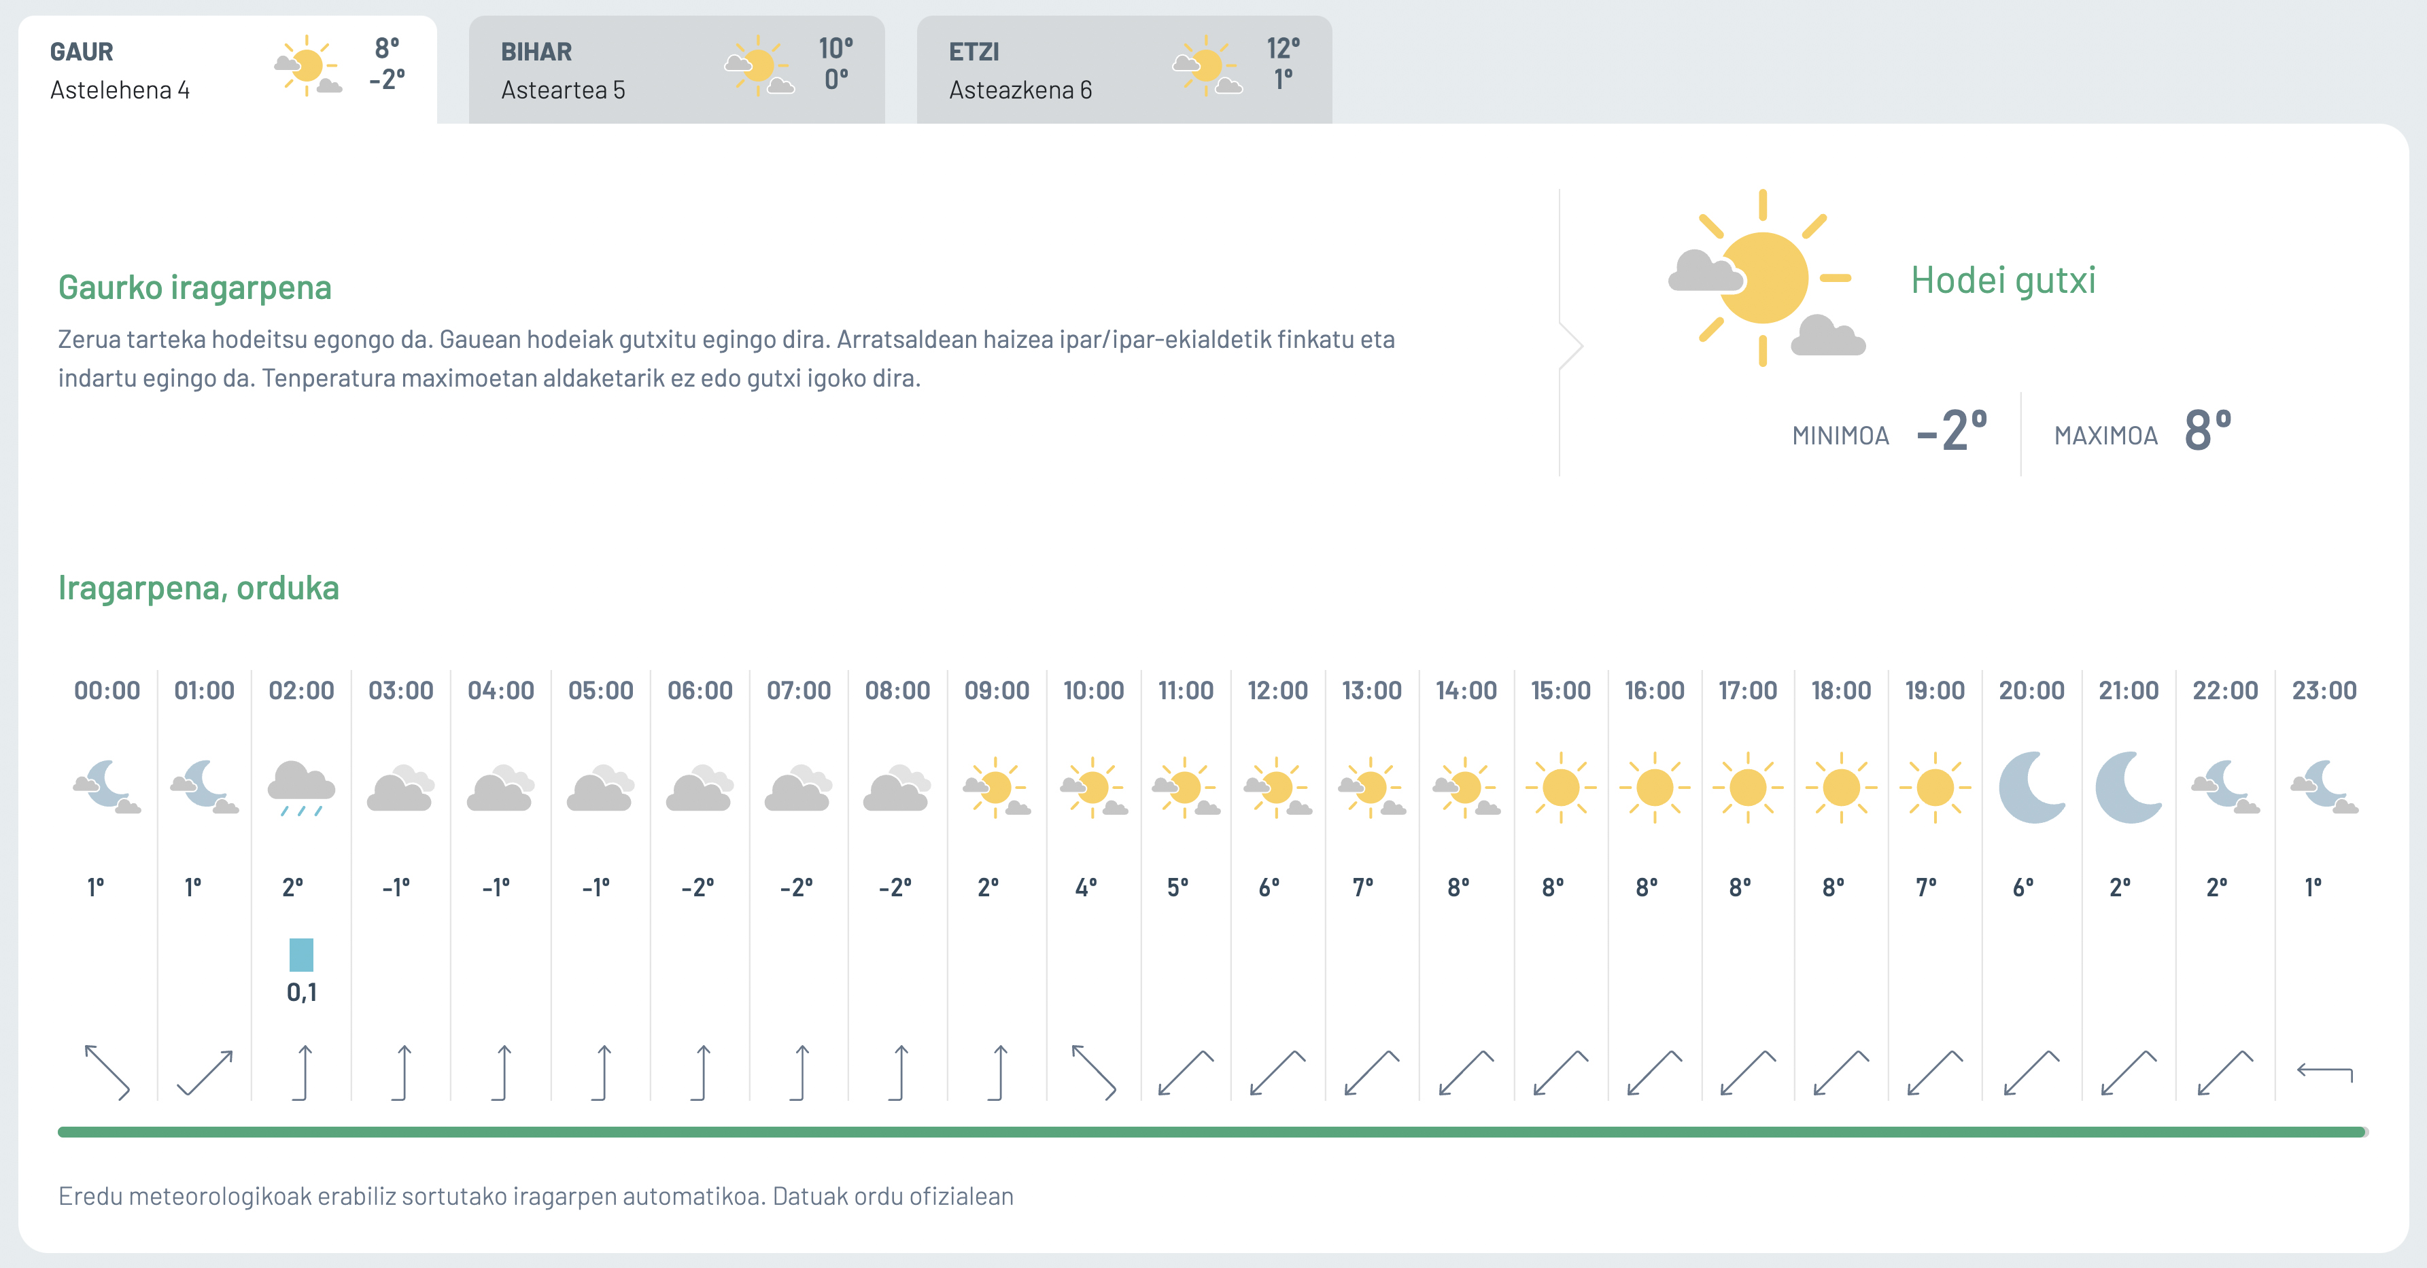Click the green horizontal scrollbar under the forecast
Image resolution: width=2427 pixels, height=1268 pixels.
tap(1213, 1132)
